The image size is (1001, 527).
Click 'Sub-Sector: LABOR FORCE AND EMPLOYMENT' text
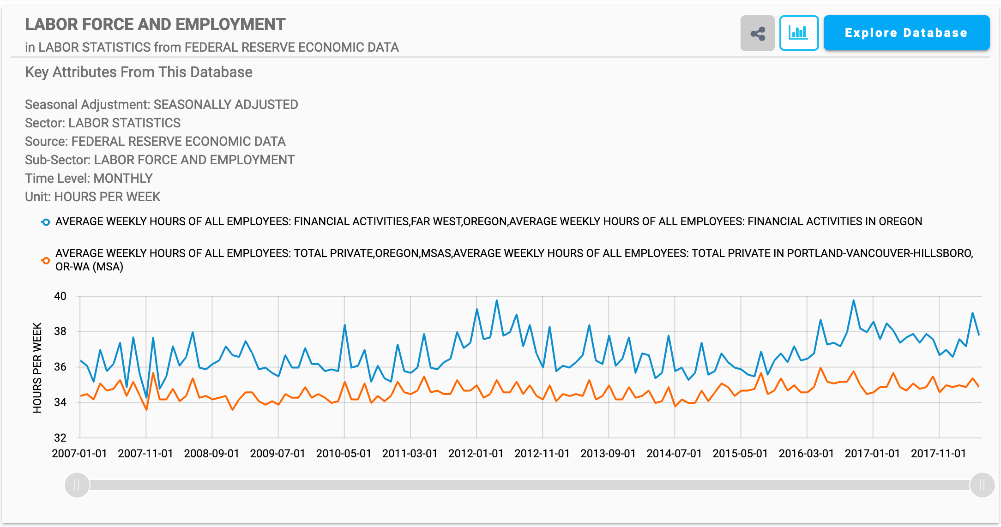coord(160,160)
